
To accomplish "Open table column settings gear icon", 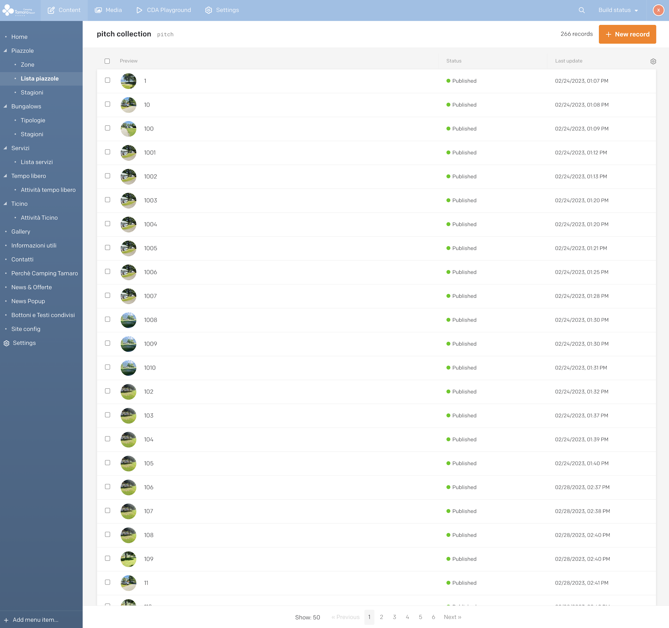I will click(653, 61).
